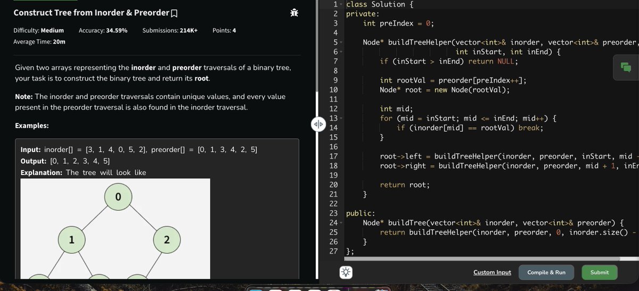Screen dimensions: 639x291
Task: Place cursor on 'if (inStart > inEnd) return NULL;'
Action: click(449, 62)
